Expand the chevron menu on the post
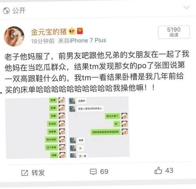This screenshot has height=189, width=196. click(x=187, y=7)
